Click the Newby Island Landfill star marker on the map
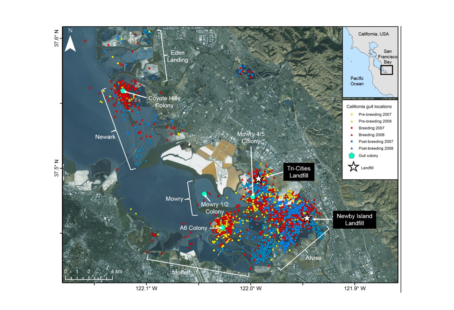Screen dimensions: 454x310 [x=307, y=218]
